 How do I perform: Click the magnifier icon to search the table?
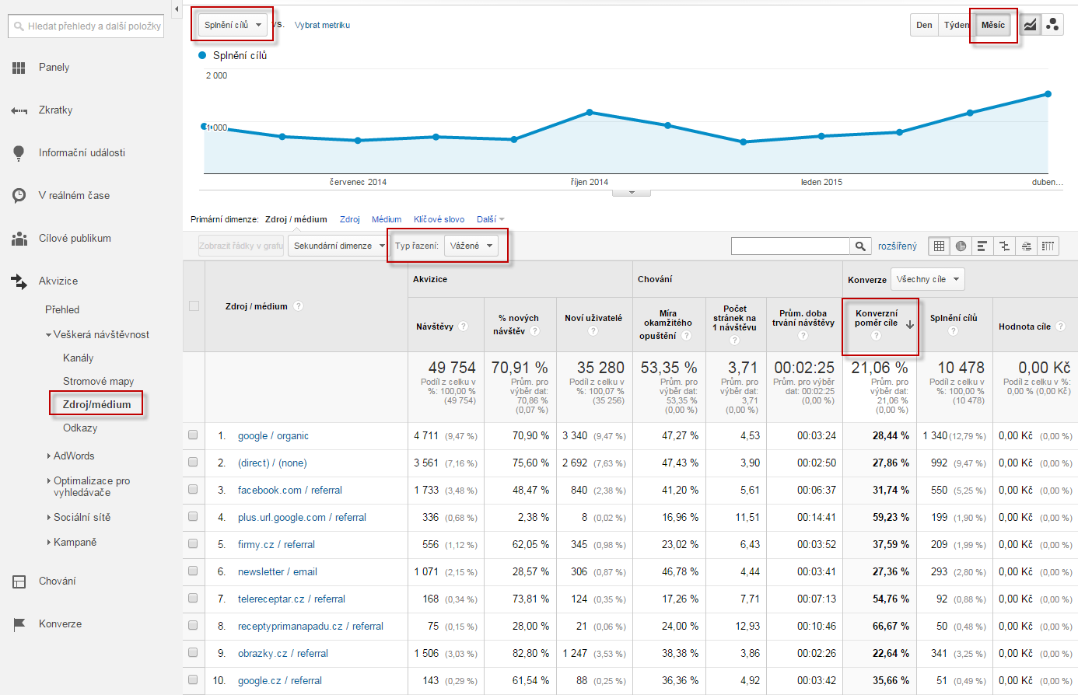coord(860,246)
